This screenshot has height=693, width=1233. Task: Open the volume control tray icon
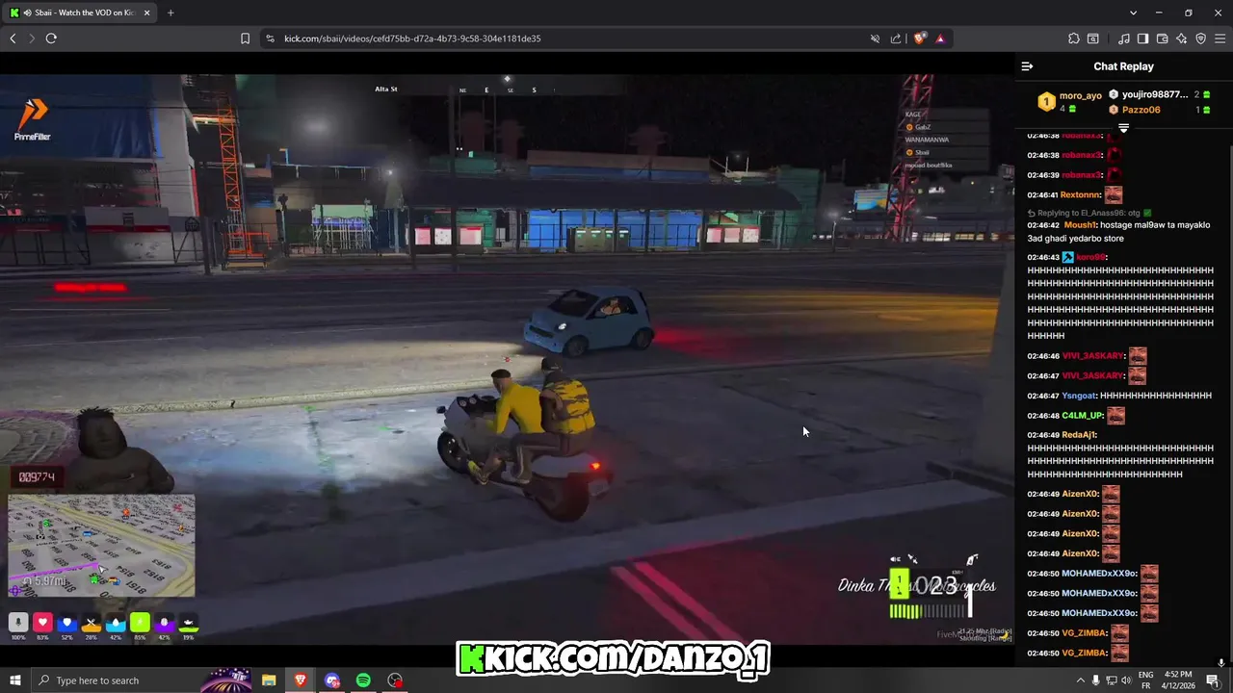[x=1126, y=680]
